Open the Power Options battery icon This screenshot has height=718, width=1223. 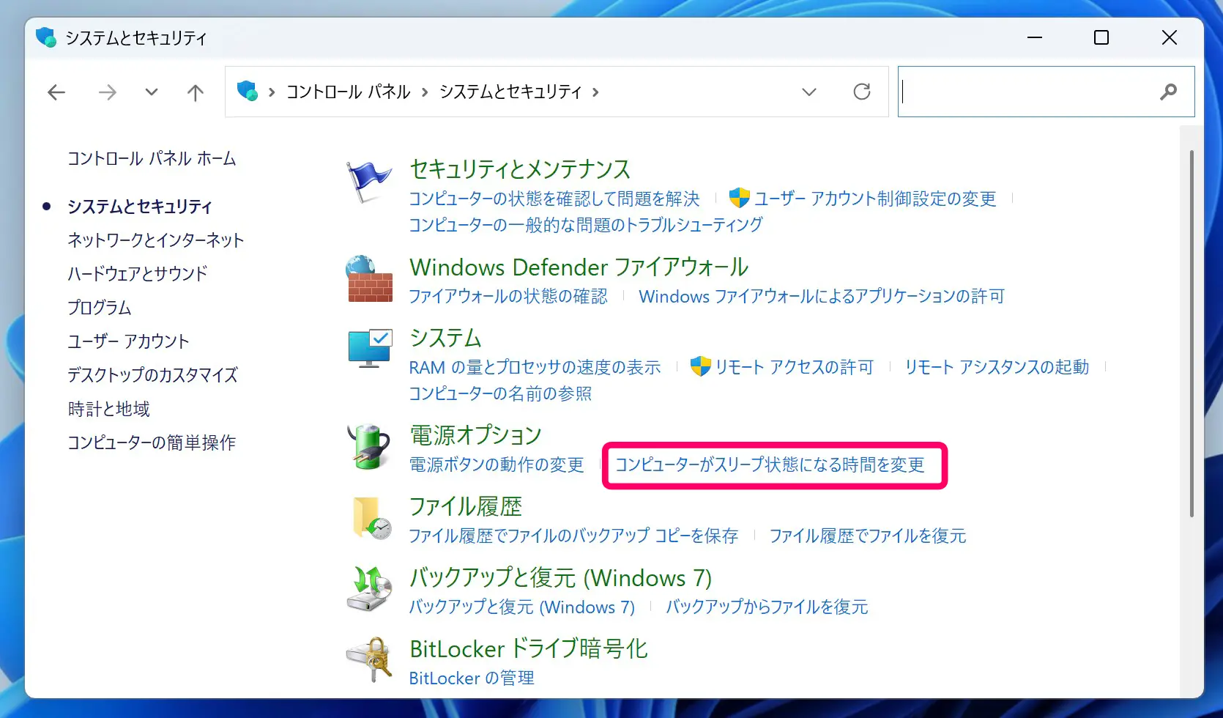click(x=369, y=447)
